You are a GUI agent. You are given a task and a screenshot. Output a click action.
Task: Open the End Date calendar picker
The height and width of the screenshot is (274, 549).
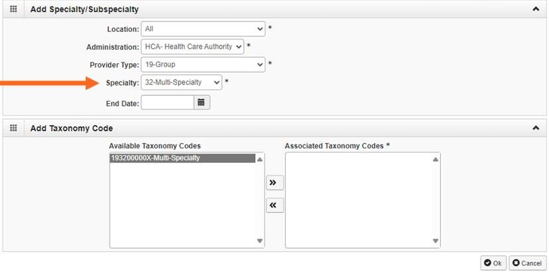[201, 102]
